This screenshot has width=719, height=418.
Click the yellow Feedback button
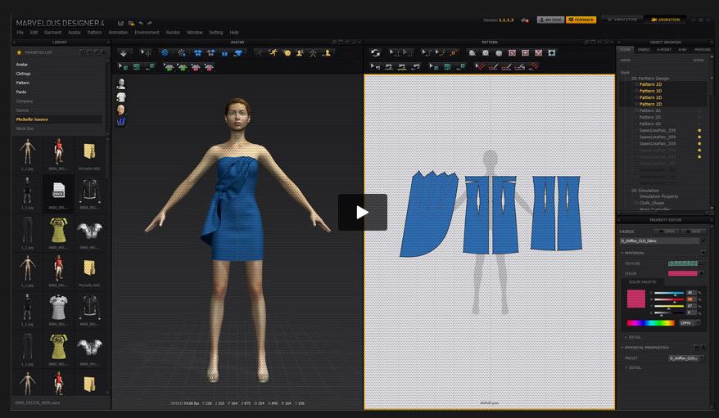coord(581,20)
